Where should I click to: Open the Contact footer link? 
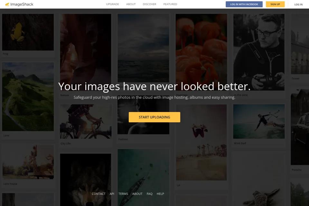[98, 194]
